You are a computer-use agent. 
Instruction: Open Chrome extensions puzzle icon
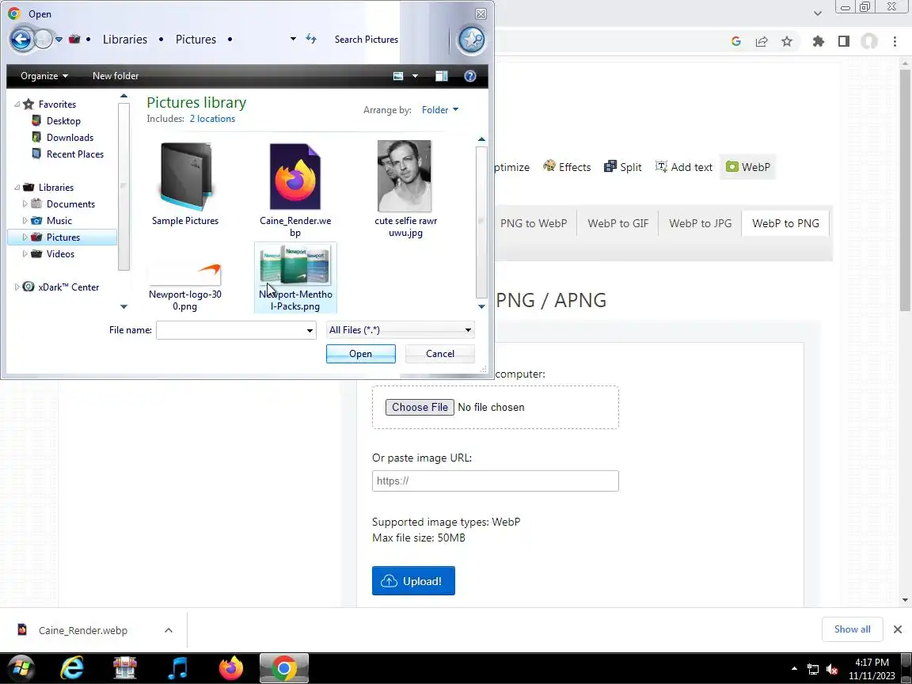pos(819,41)
